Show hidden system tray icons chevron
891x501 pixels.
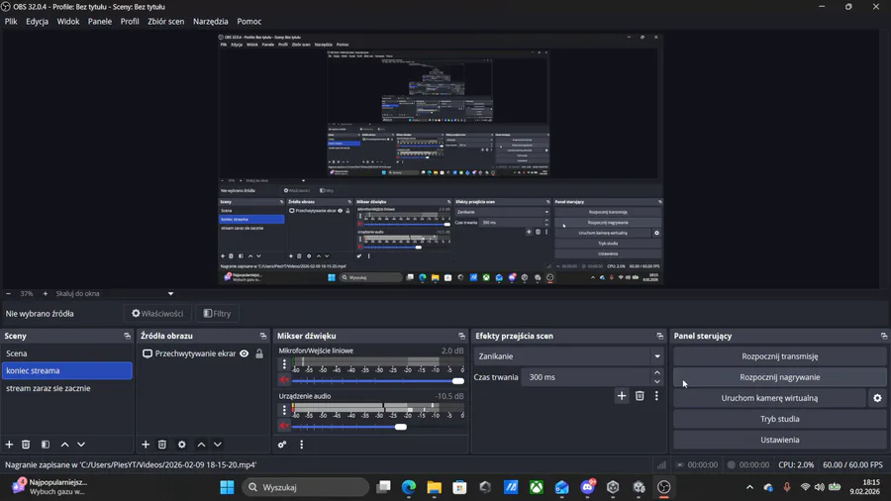[x=749, y=487]
